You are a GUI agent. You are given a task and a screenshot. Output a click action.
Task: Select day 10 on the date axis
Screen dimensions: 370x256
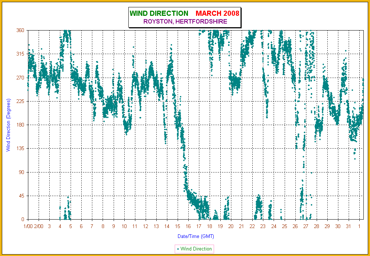(124, 227)
